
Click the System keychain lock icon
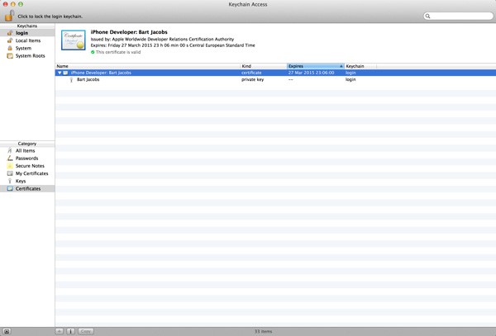(10, 48)
